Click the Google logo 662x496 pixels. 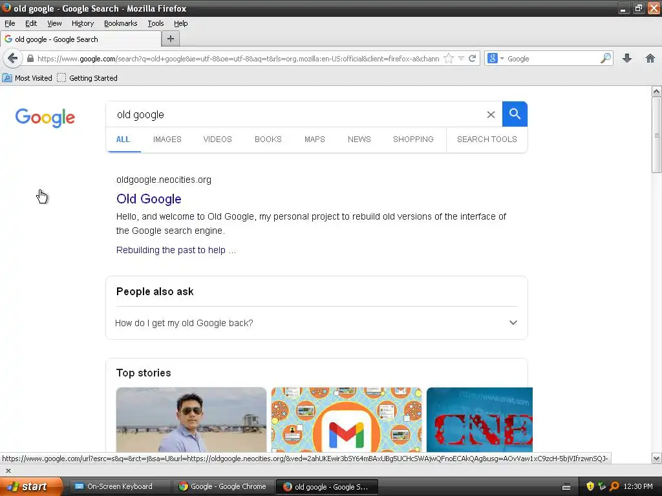45,118
